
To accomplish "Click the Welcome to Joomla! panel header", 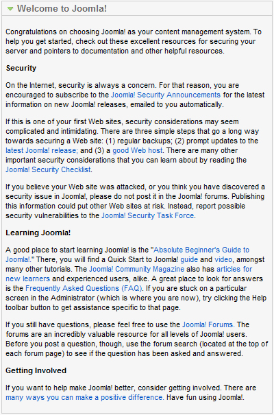I will (137, 8).
